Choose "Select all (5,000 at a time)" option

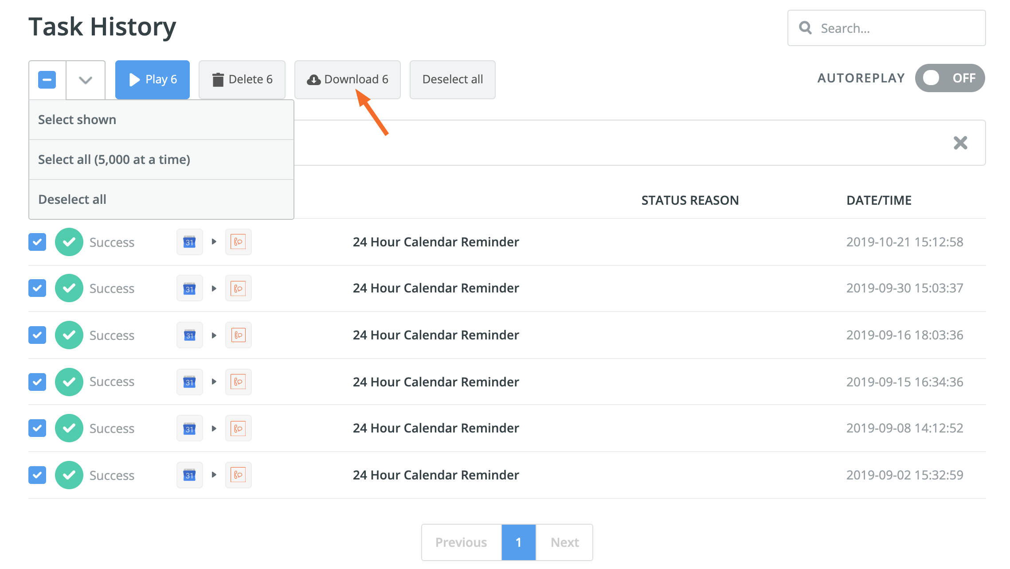click(114, 160)
